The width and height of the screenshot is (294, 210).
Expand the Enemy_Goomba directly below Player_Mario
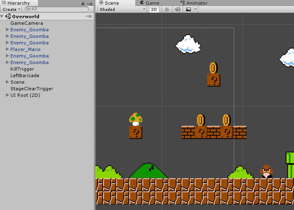[7, 56]
